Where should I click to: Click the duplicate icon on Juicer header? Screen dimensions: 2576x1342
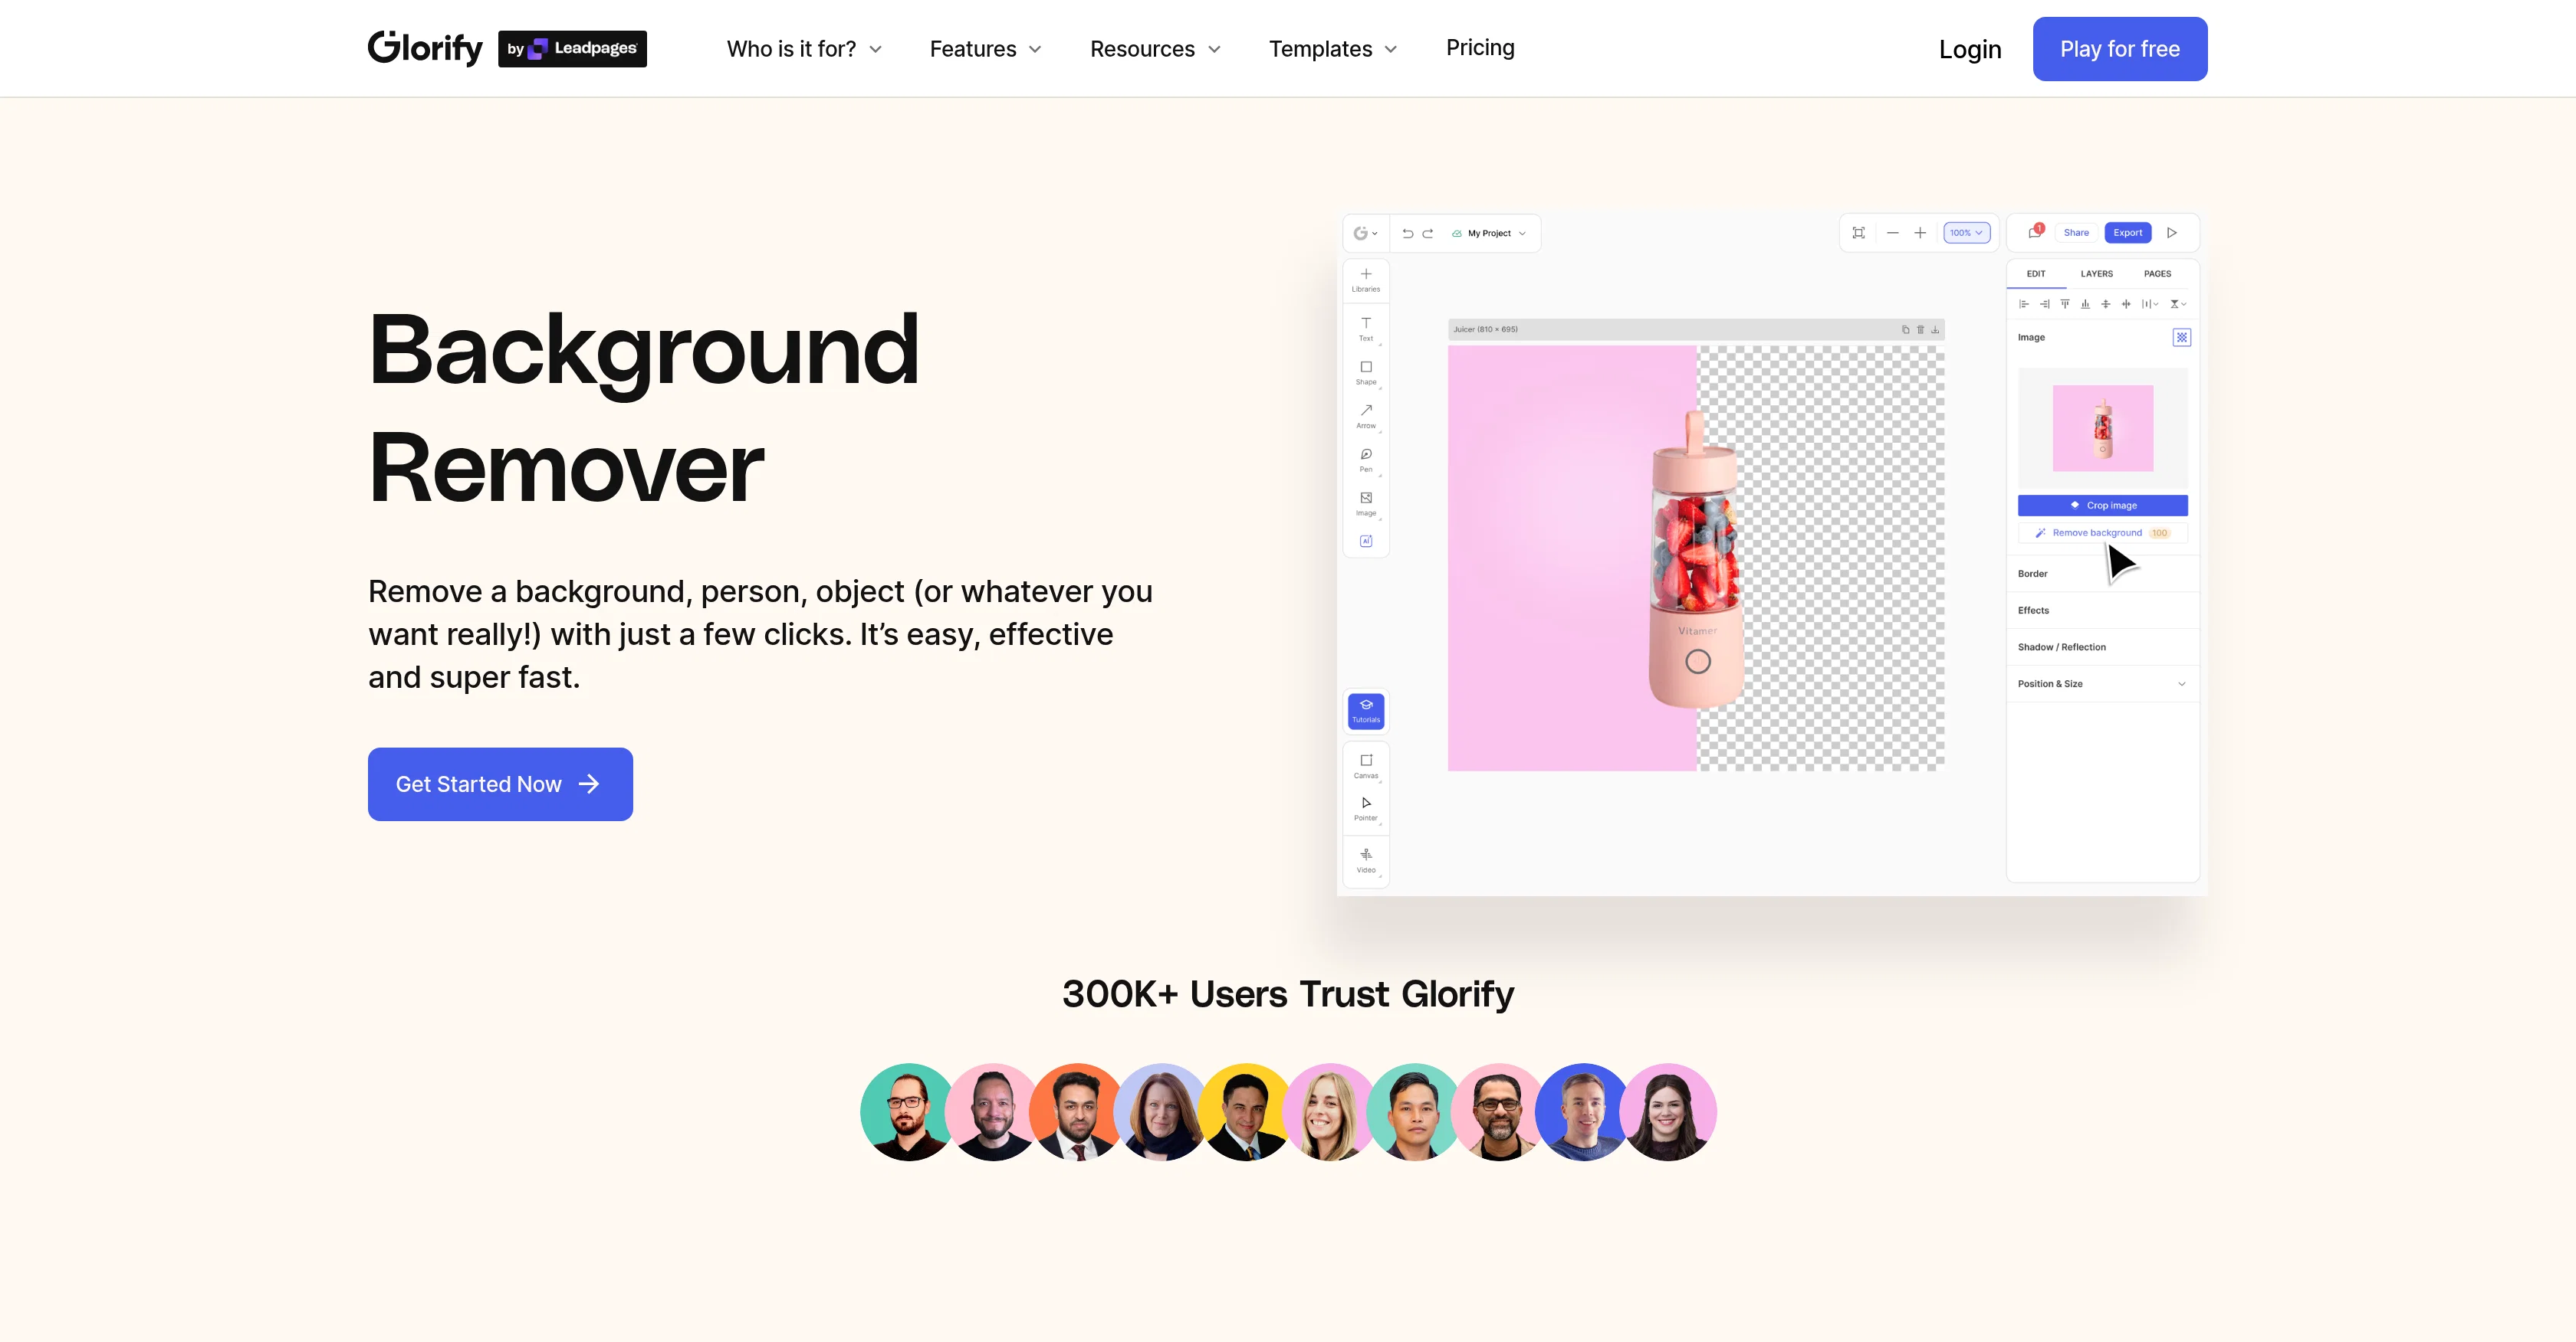click(x=1905, y=329)
